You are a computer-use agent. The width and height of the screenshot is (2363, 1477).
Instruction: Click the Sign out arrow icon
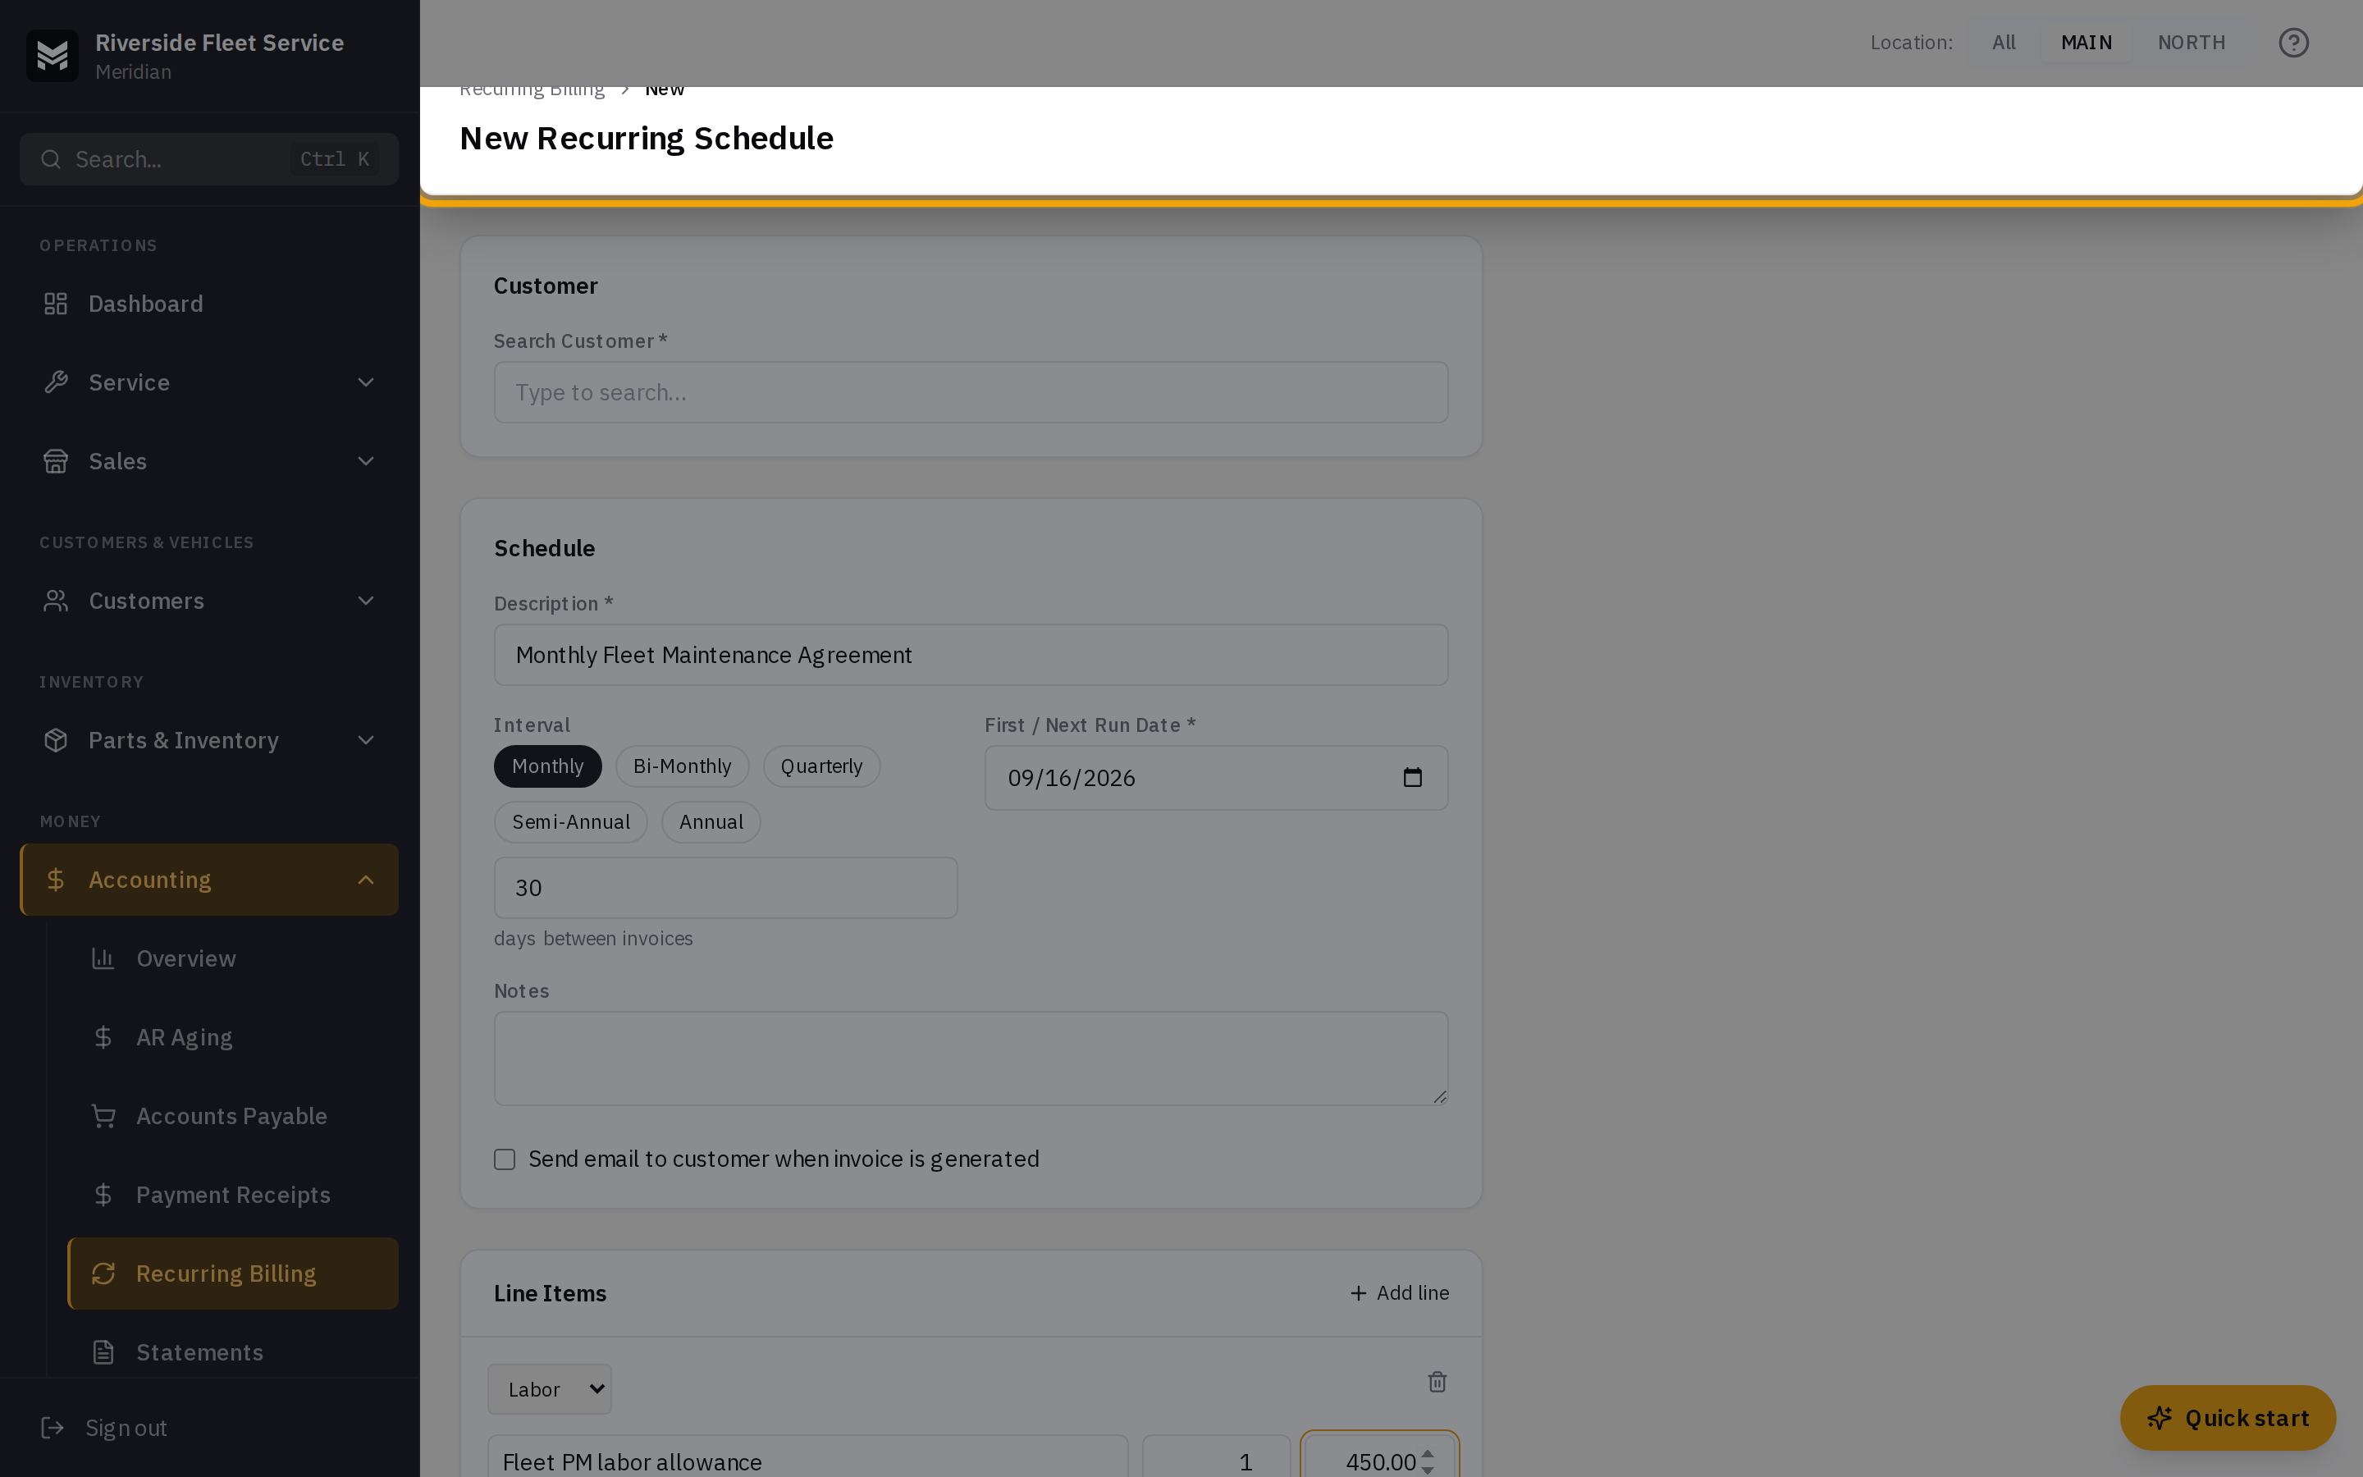point(53,1428)
